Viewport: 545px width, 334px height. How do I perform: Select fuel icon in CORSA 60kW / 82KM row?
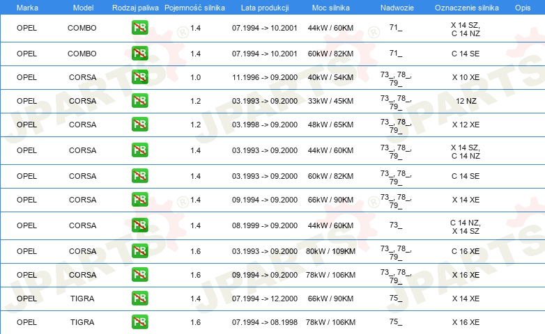click(x=139, y=175)
